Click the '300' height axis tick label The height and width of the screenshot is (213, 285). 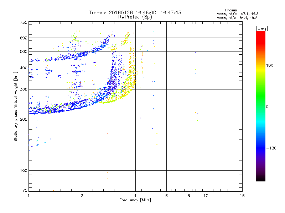tap(24, 89)
